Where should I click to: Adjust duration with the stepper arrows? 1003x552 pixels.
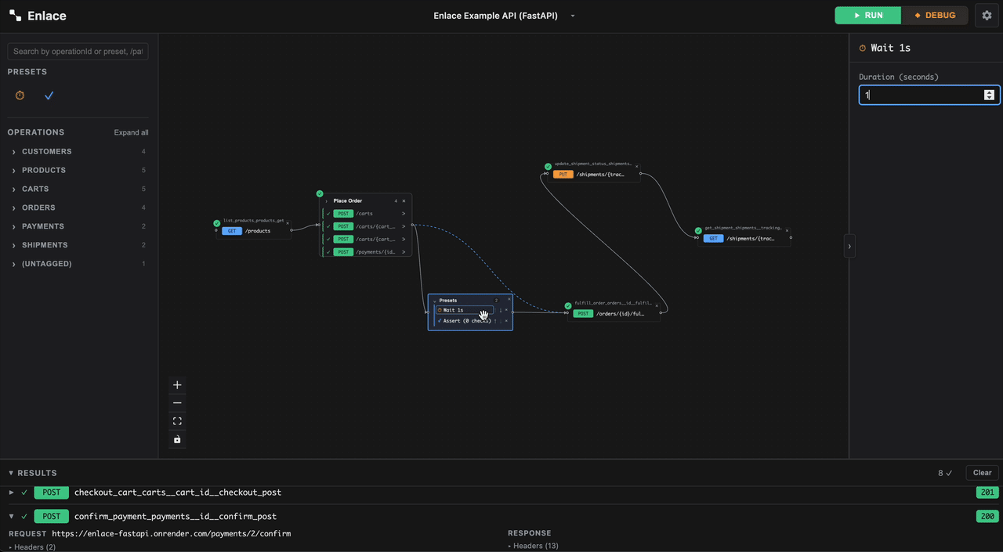point(989,95)
